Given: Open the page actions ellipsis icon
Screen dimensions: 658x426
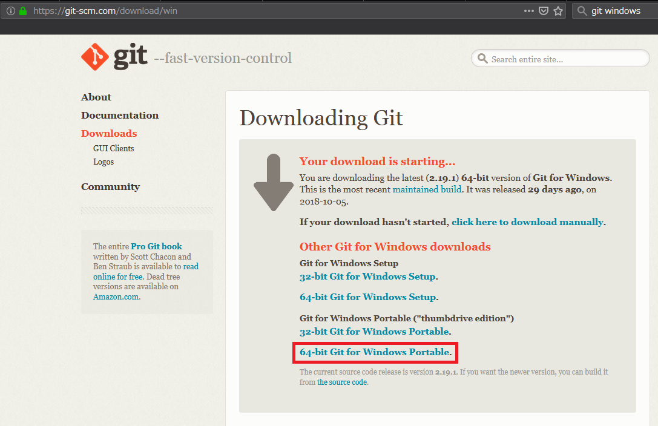Looking at the screenshot, I should pos(529,10).
